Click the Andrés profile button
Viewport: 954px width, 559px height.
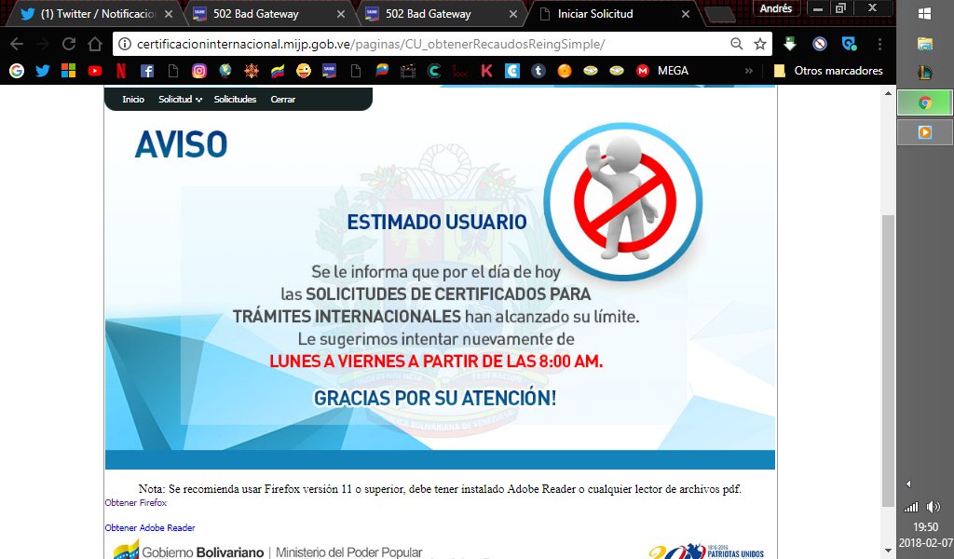pyautogui.click(x=776, y=7)
